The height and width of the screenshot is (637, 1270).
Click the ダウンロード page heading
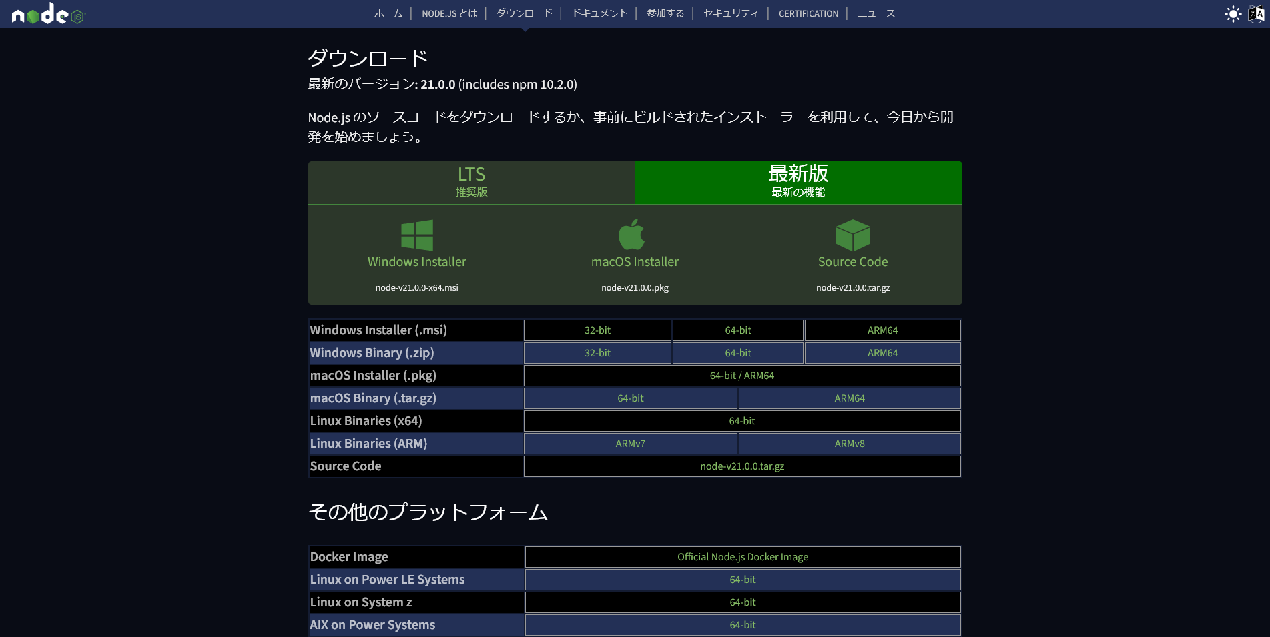pyautogui.click(x=368, y=59)
